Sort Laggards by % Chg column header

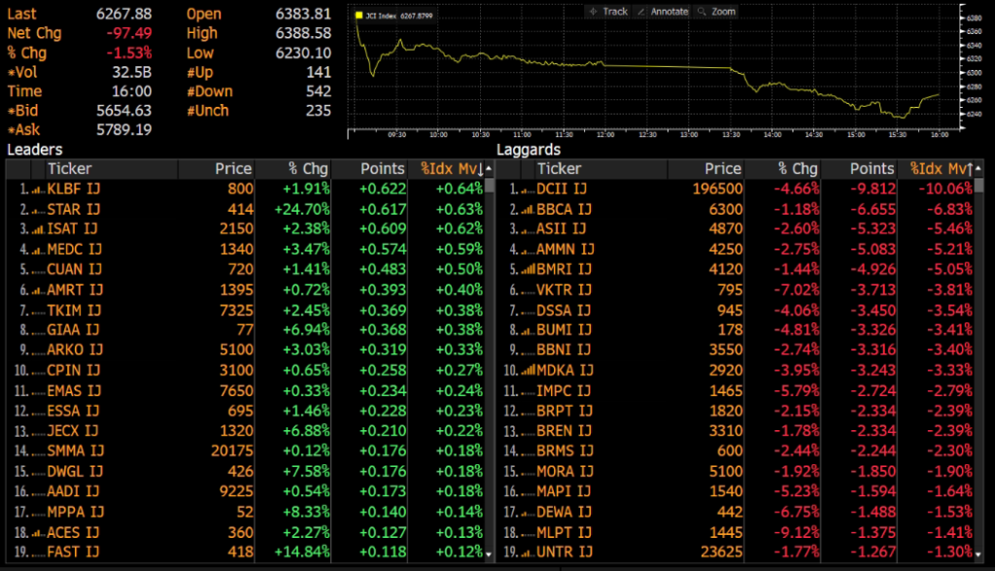(x=798, y=169)
